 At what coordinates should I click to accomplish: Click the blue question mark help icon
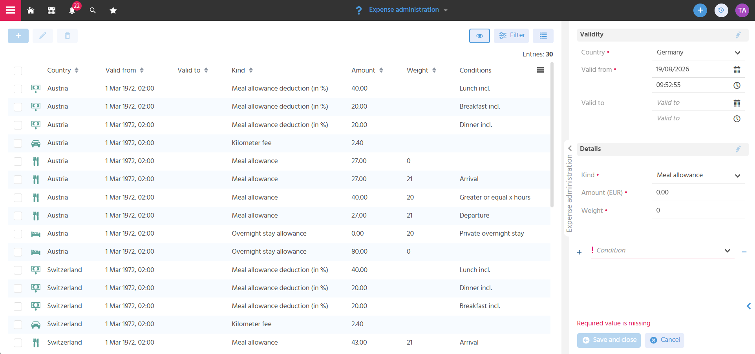358,10
